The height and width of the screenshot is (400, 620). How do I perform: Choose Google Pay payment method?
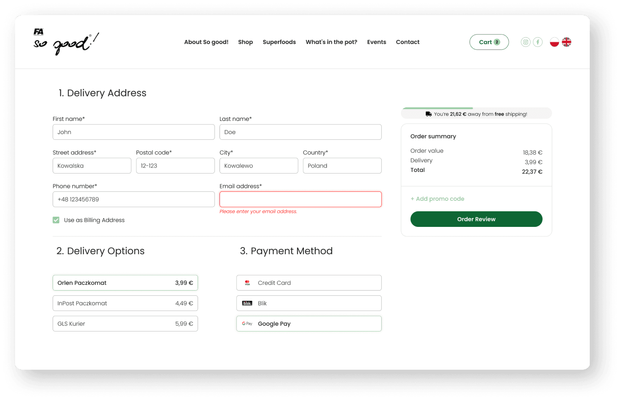point(309,324)
